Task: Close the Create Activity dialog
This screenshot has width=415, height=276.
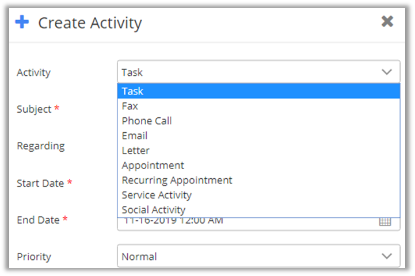Action: 387,22
